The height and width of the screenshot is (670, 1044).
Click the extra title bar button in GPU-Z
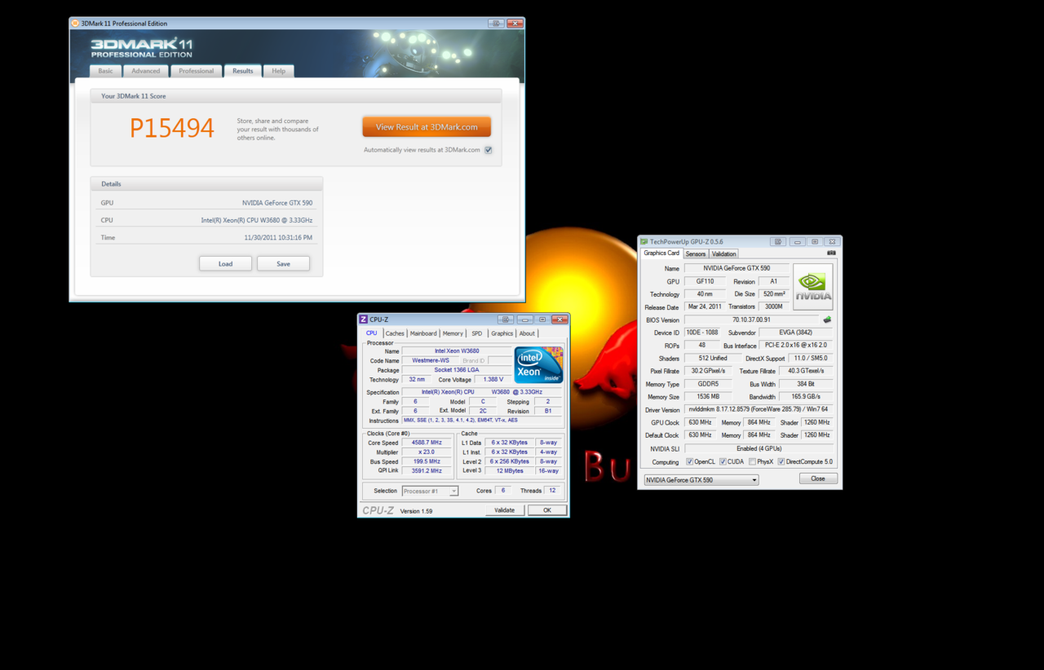coord(778,241)
